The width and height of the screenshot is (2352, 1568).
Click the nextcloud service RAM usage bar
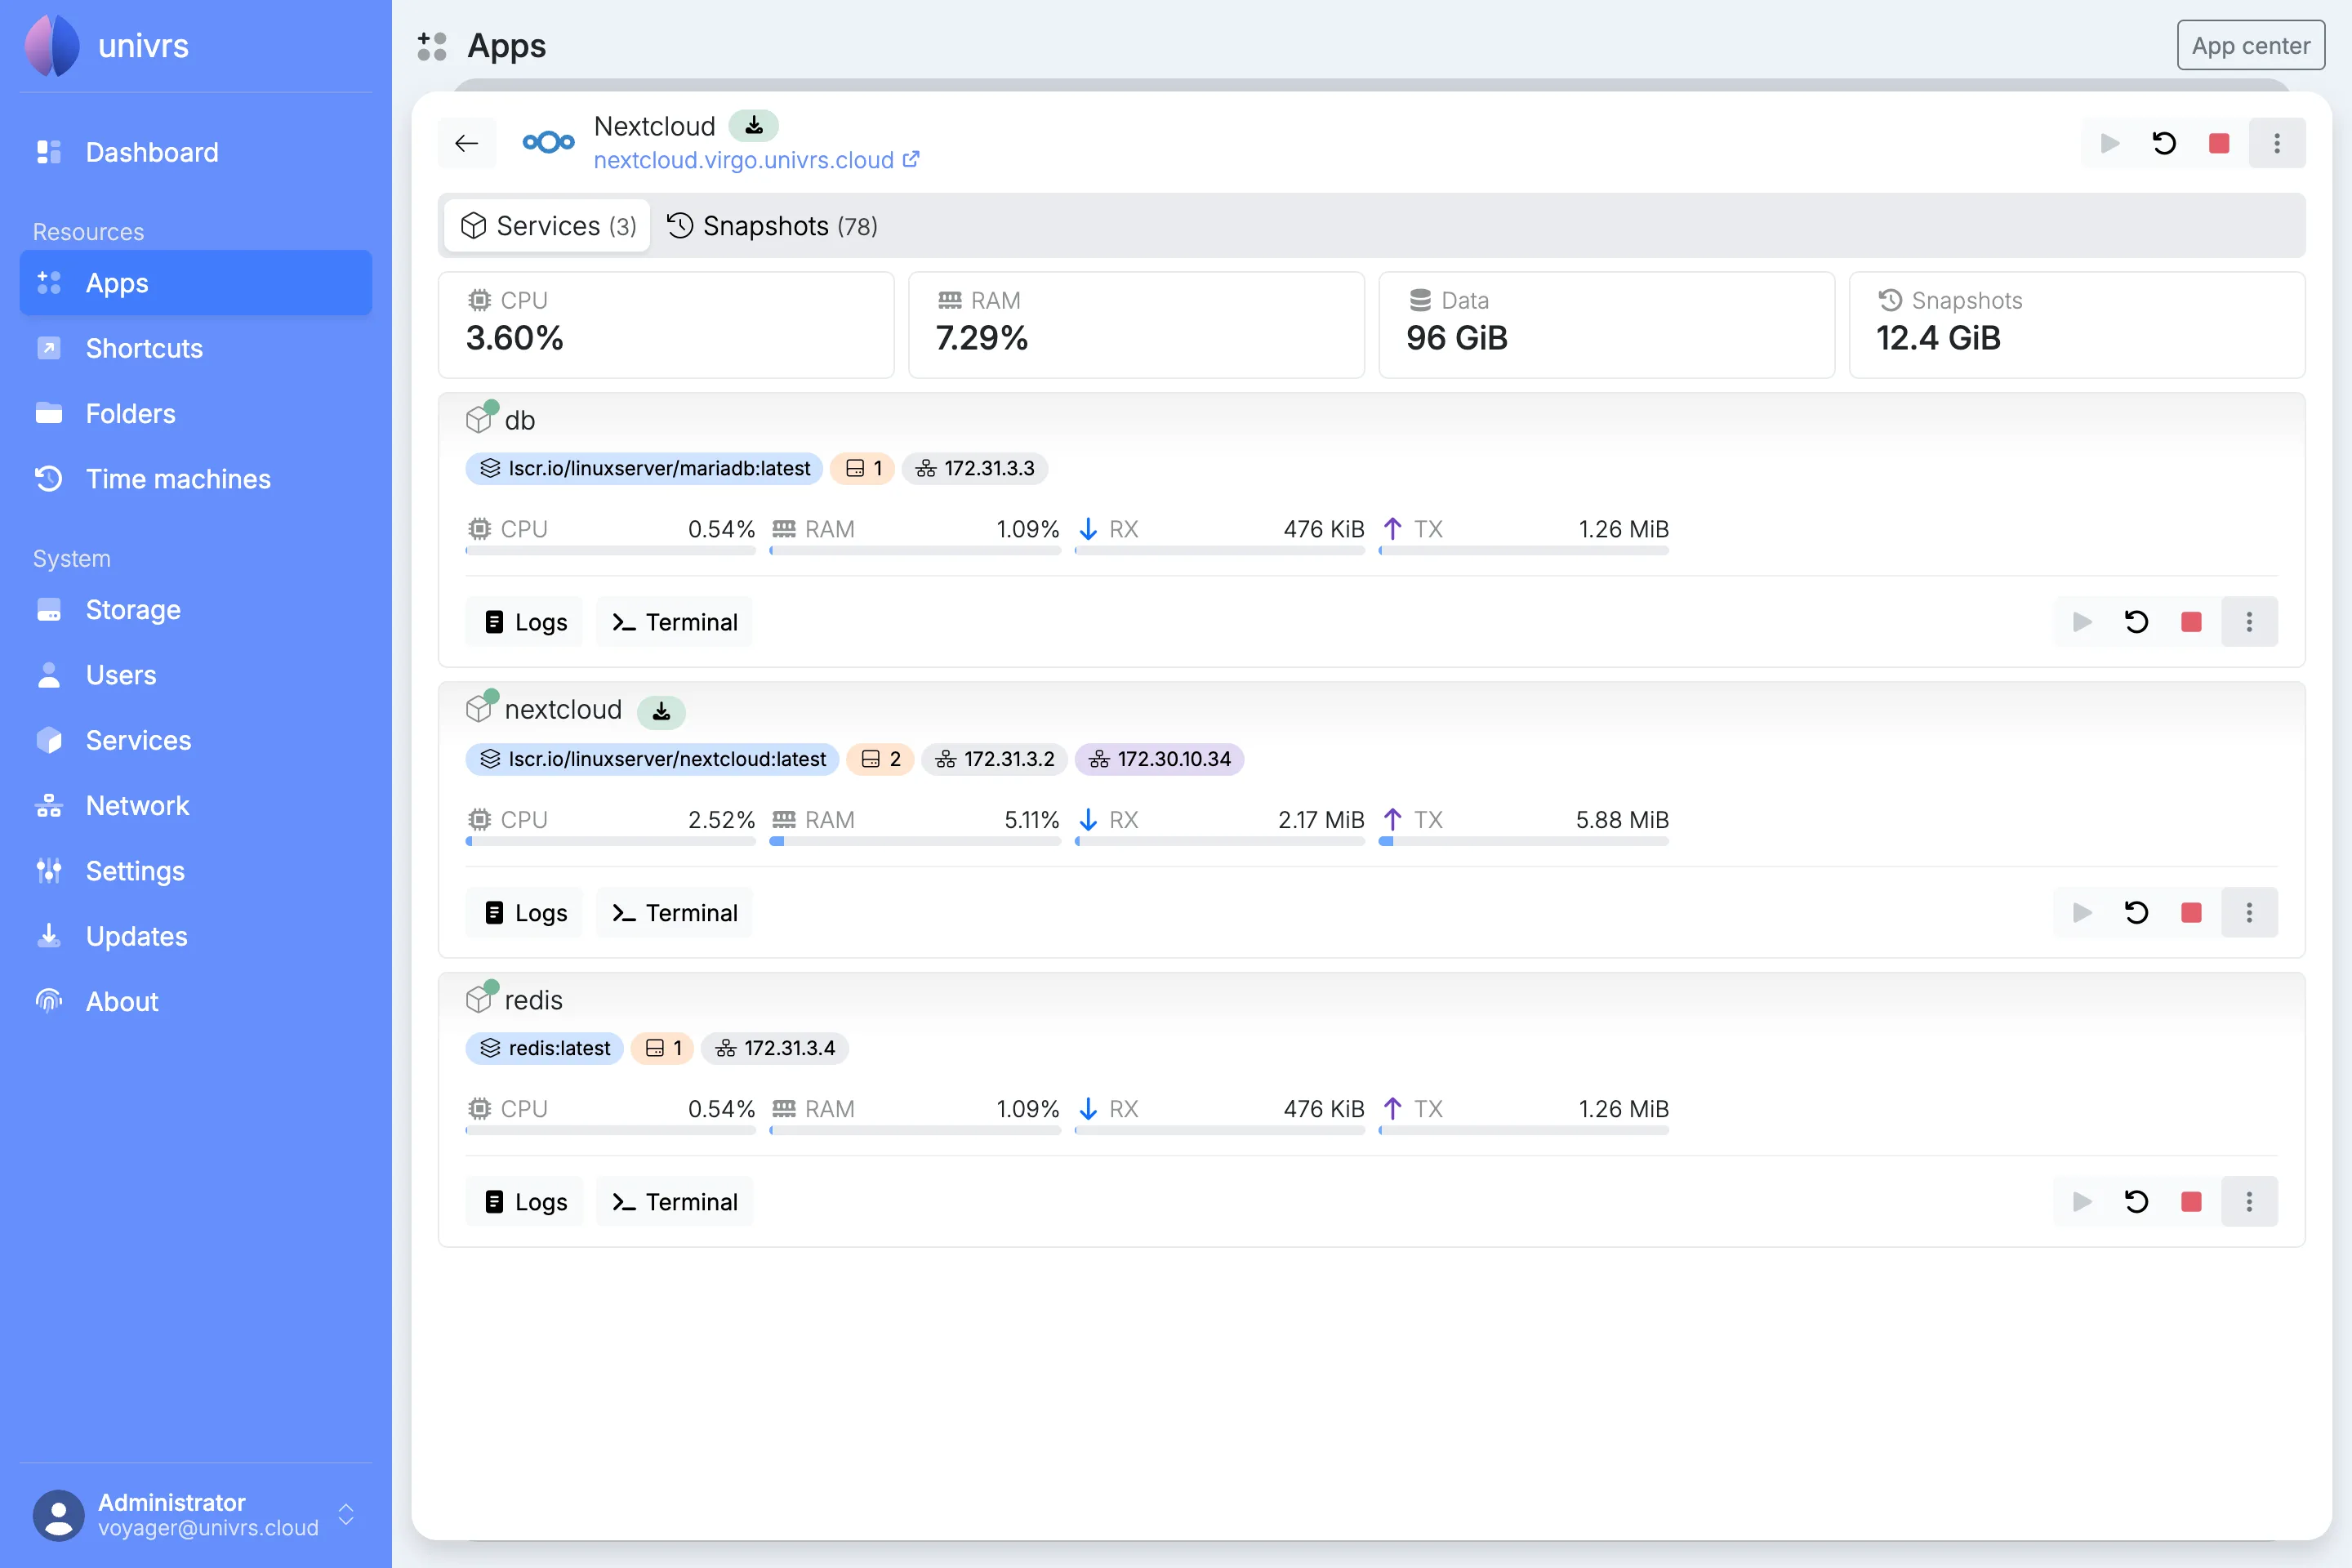coord(915,842)
